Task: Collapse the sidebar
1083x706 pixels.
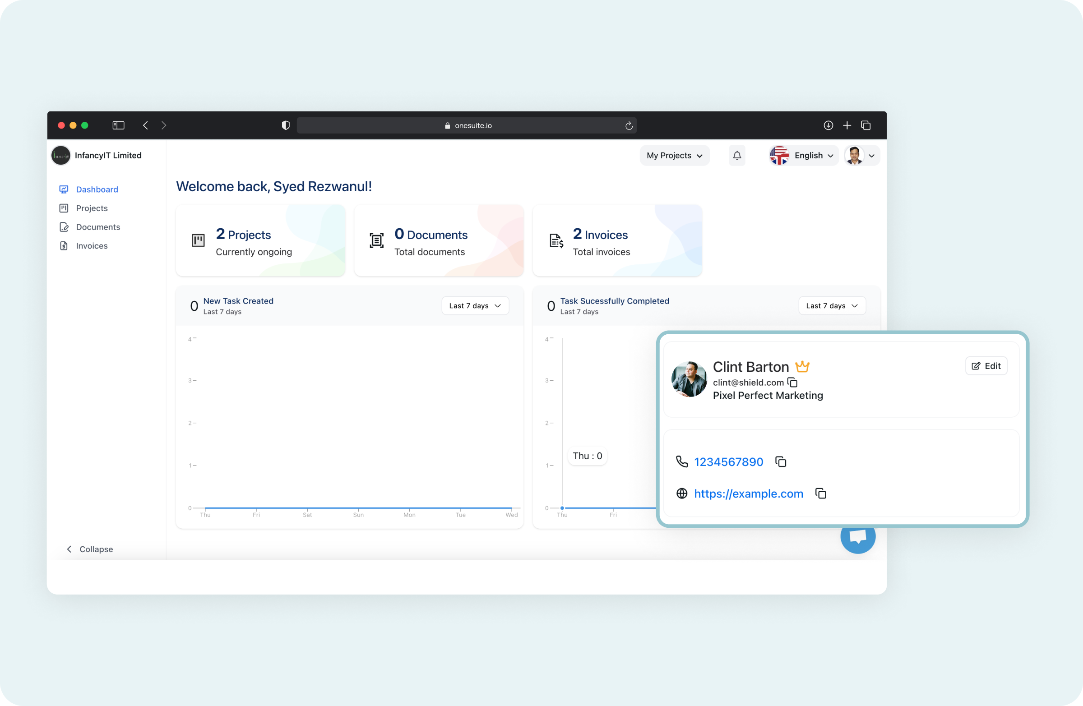Action: [x=90, y=549]
